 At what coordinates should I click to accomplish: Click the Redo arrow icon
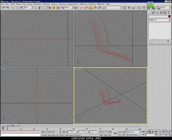(x=8, y=8)
